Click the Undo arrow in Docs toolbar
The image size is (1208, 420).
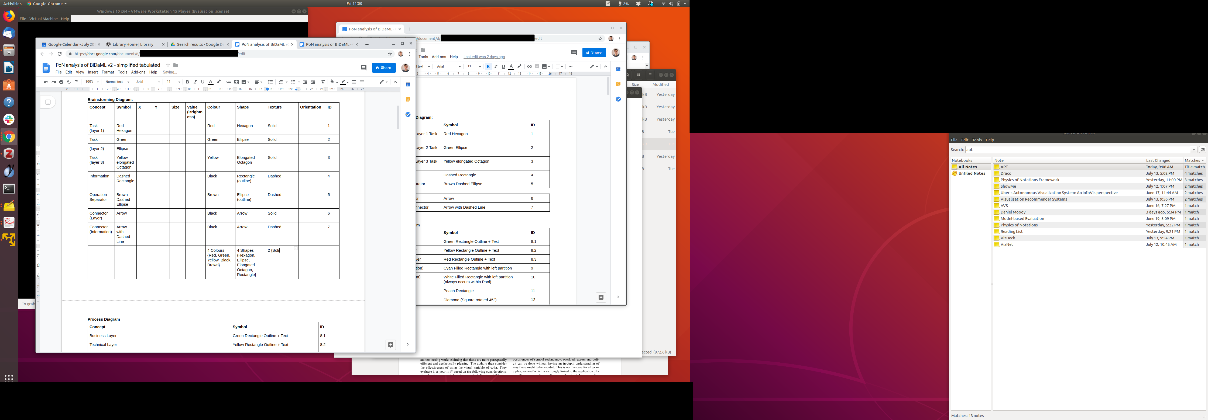[x=46, y=82]
